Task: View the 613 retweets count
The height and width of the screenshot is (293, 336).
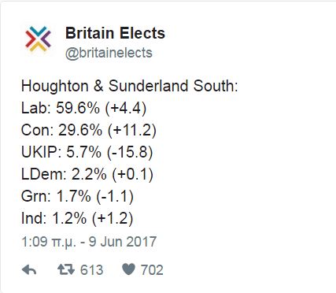Action: (91, 270)
